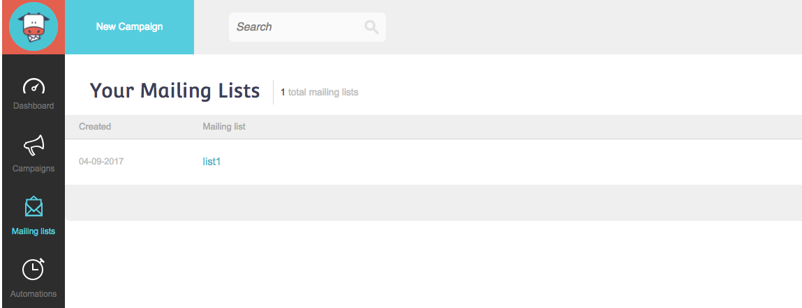
Task: Click the 1 total mailing lists counter
Action: (x=319, y=93)
